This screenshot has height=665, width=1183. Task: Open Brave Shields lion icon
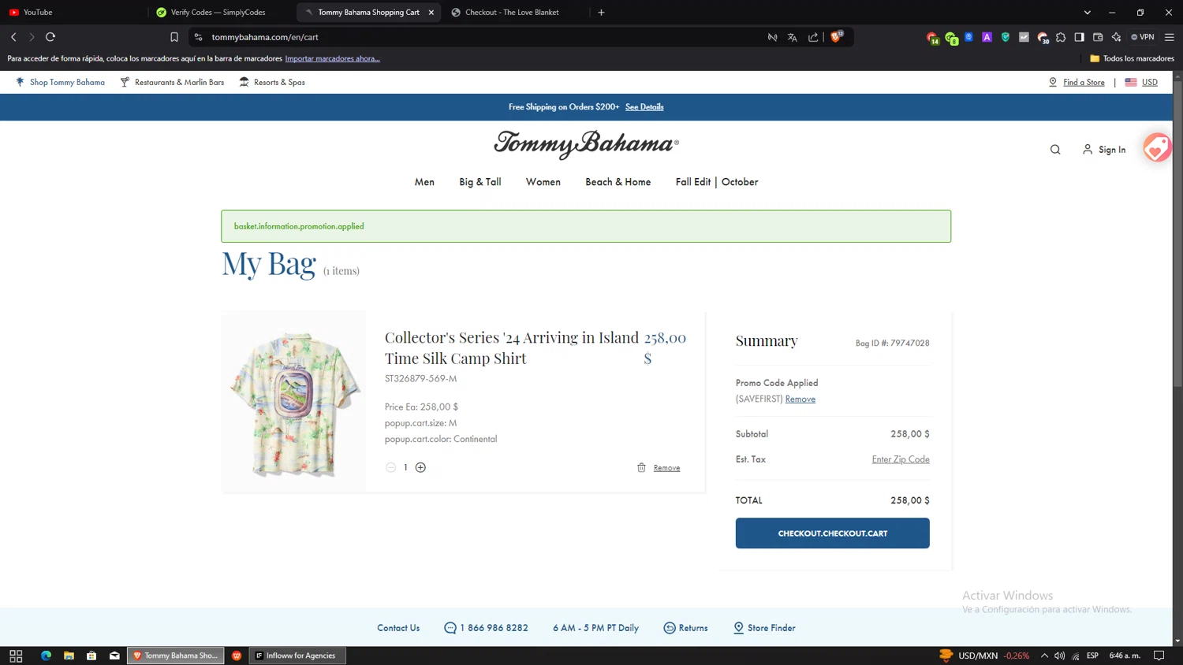point(837,37)
